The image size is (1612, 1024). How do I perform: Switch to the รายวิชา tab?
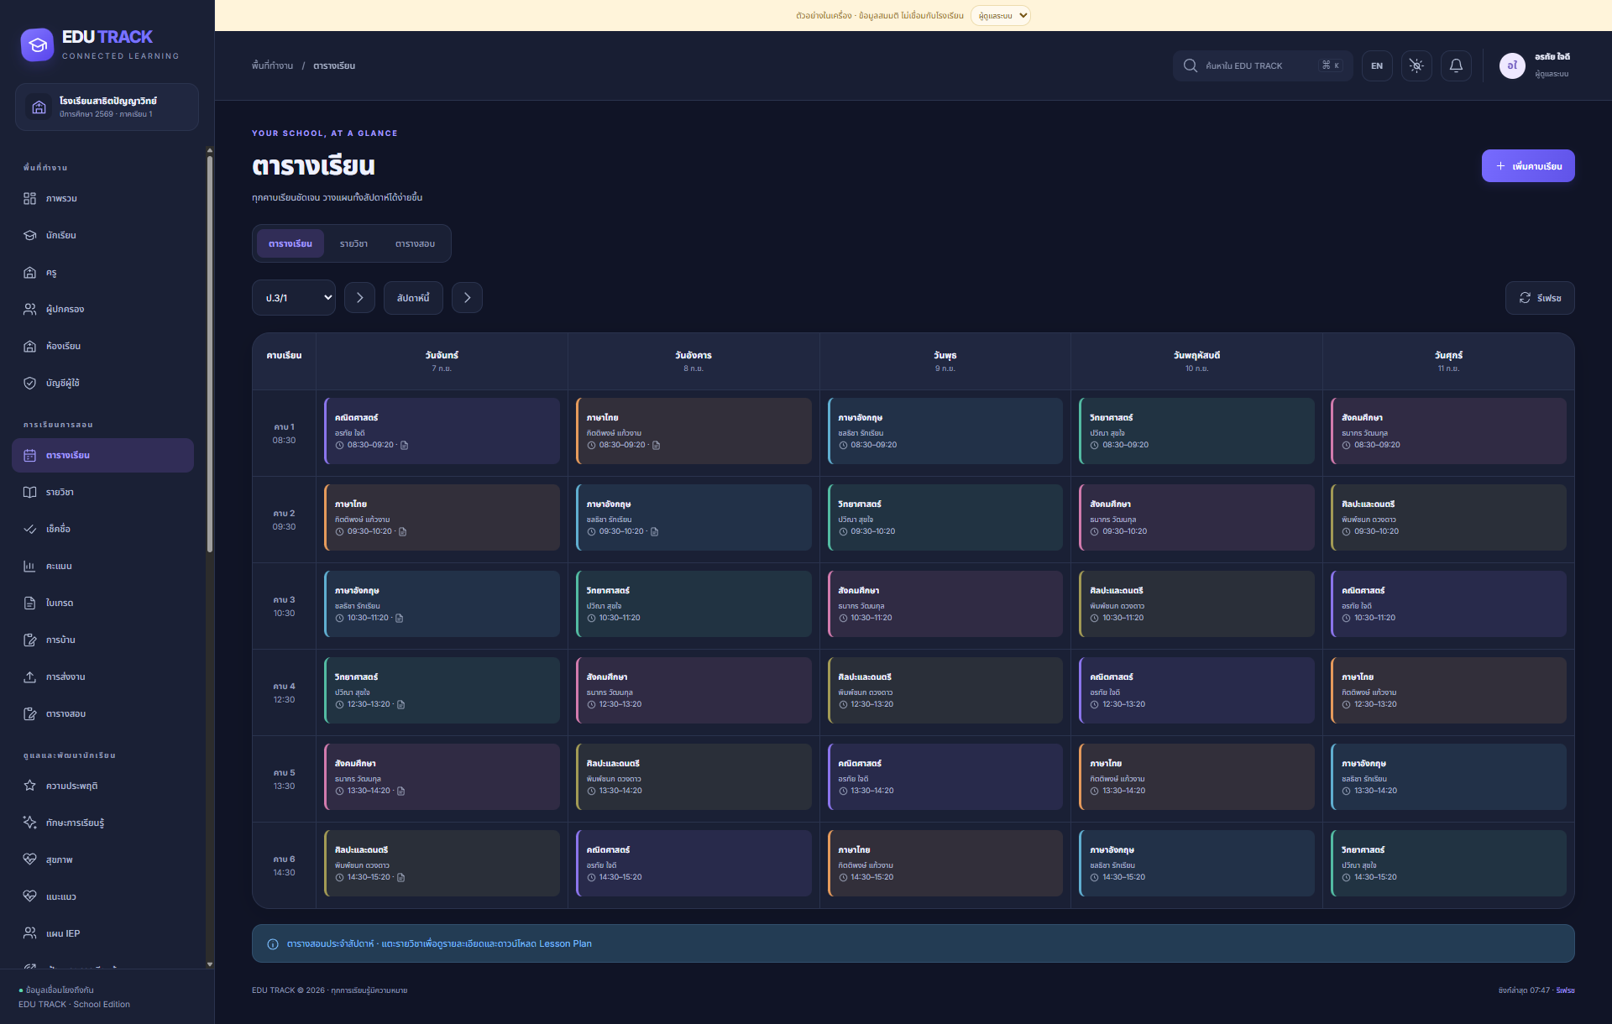pyautogui.click(x=353, y=243)
